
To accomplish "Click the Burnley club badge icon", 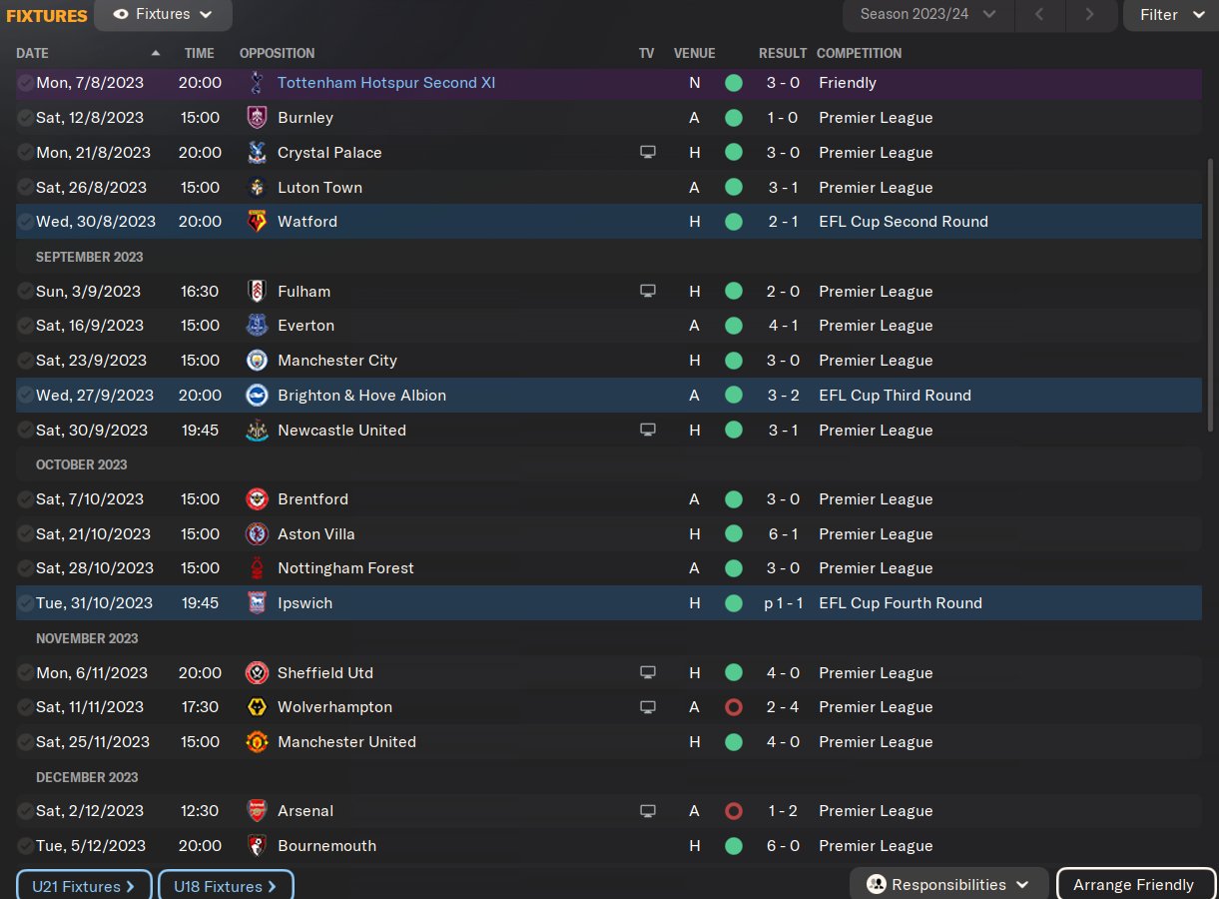I will pyautogui.click(x=257, y=118).
